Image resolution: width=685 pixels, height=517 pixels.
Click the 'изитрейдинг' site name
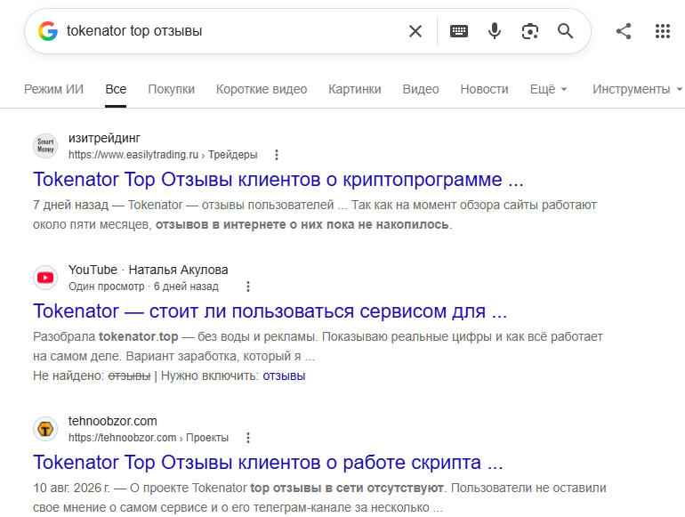point(104,139)
